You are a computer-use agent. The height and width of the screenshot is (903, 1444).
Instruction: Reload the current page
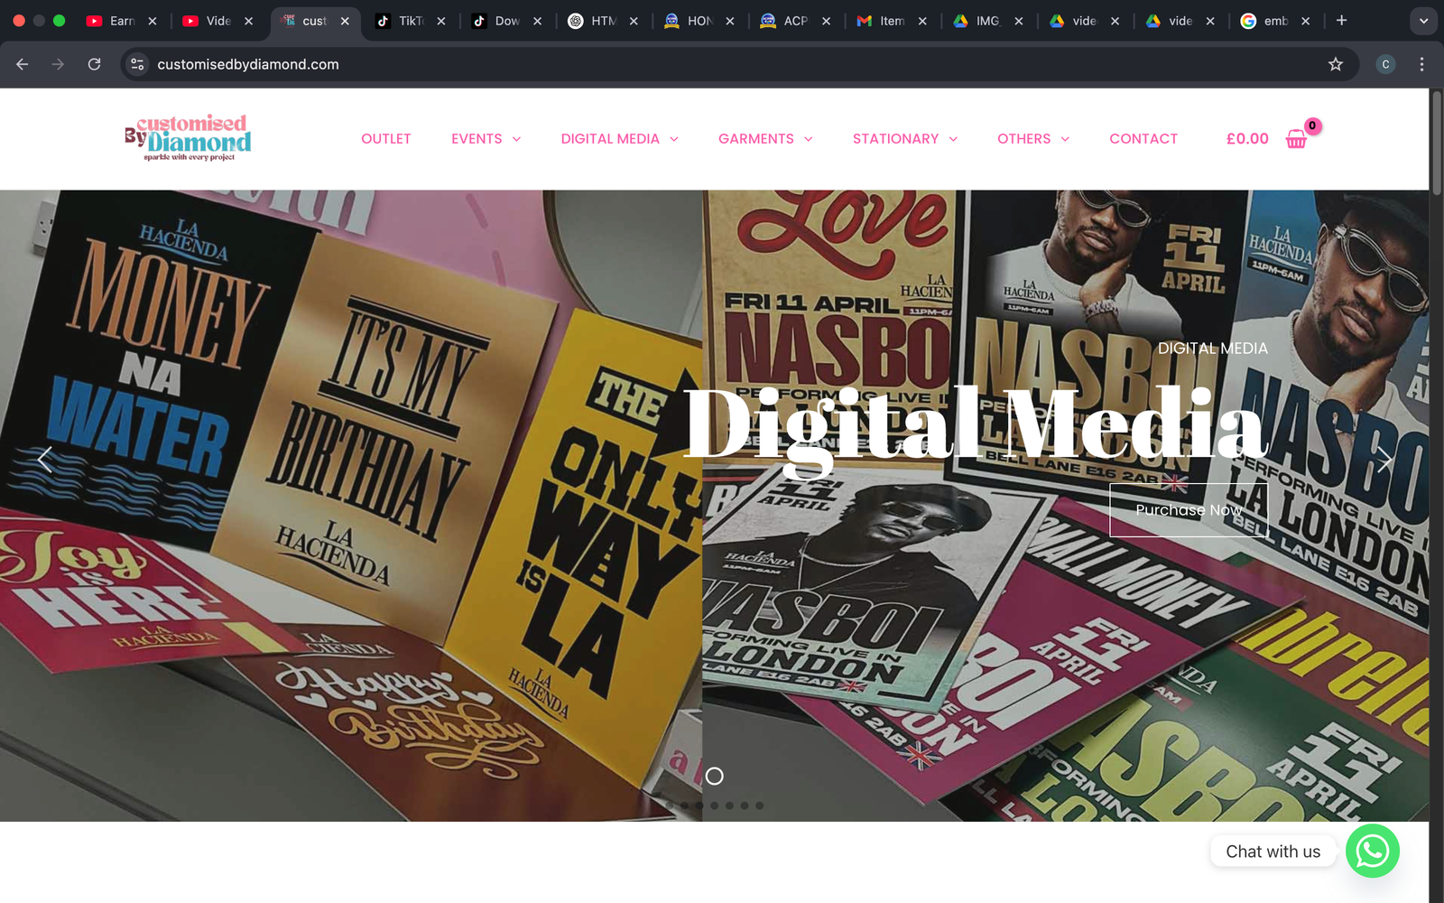point(94,64)
